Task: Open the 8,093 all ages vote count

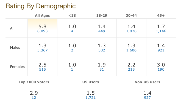Action: (42, 31)
